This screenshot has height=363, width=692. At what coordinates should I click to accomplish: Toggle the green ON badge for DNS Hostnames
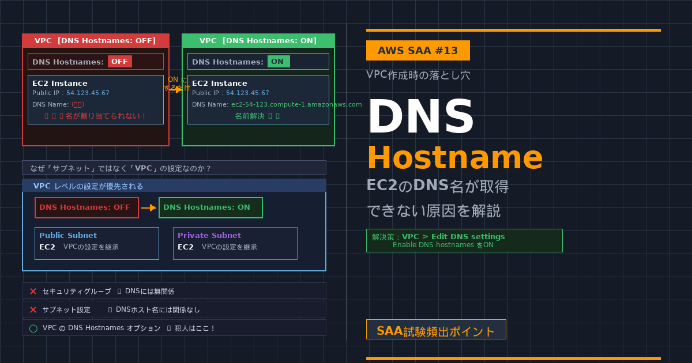point(278,62)
